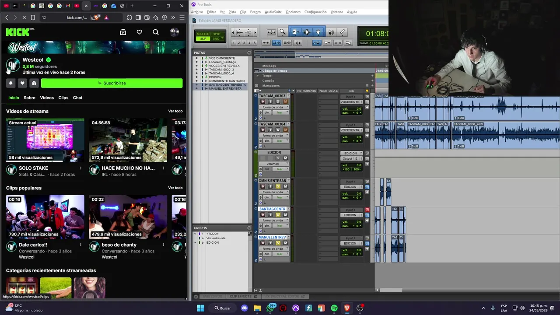
Task: Open Kick following heart icon in header
Action: [139, 32]
